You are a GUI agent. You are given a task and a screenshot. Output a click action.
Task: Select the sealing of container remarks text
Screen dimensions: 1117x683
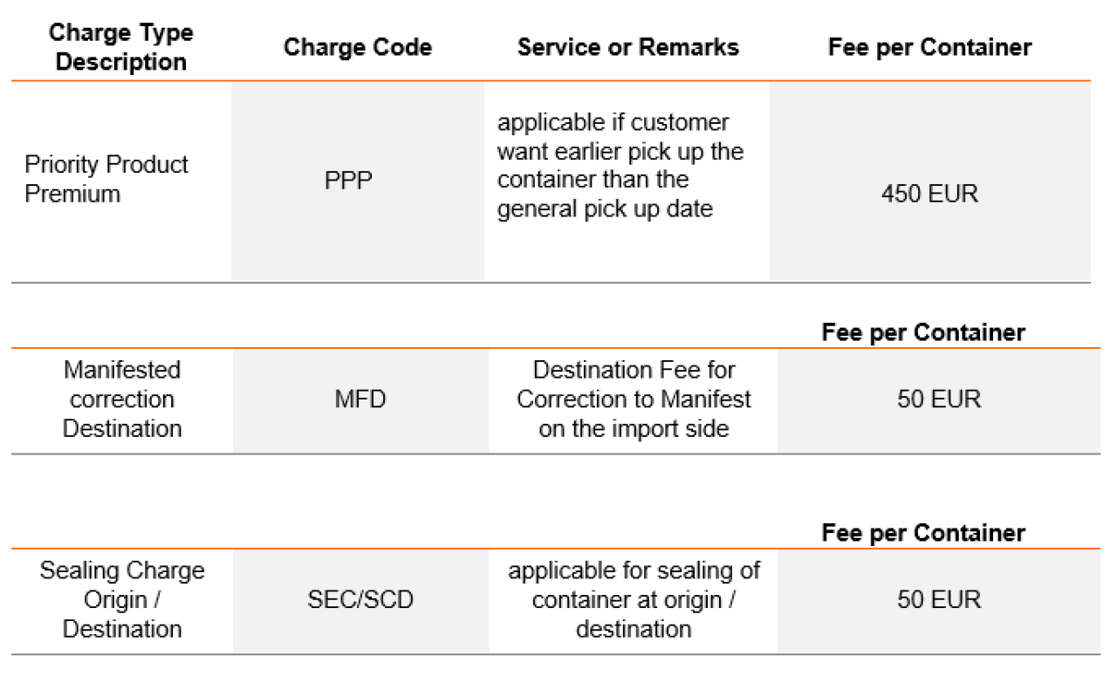(634, 600)
